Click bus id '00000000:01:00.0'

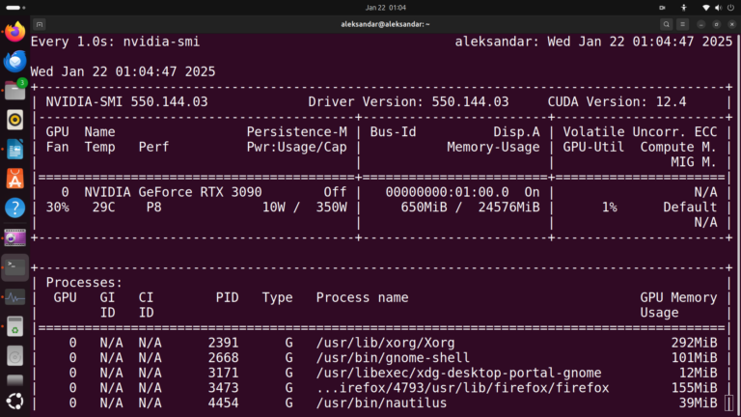[x=447, y=192]
